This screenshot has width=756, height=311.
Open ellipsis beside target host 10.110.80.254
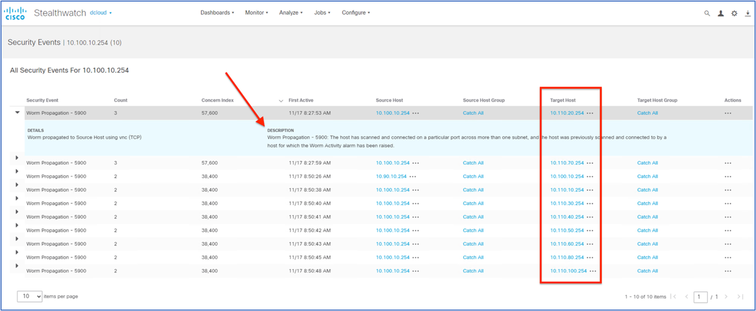590,258
